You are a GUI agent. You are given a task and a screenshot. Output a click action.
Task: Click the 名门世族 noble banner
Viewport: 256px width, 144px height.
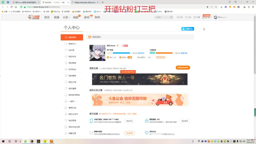[x=140, y=79]
